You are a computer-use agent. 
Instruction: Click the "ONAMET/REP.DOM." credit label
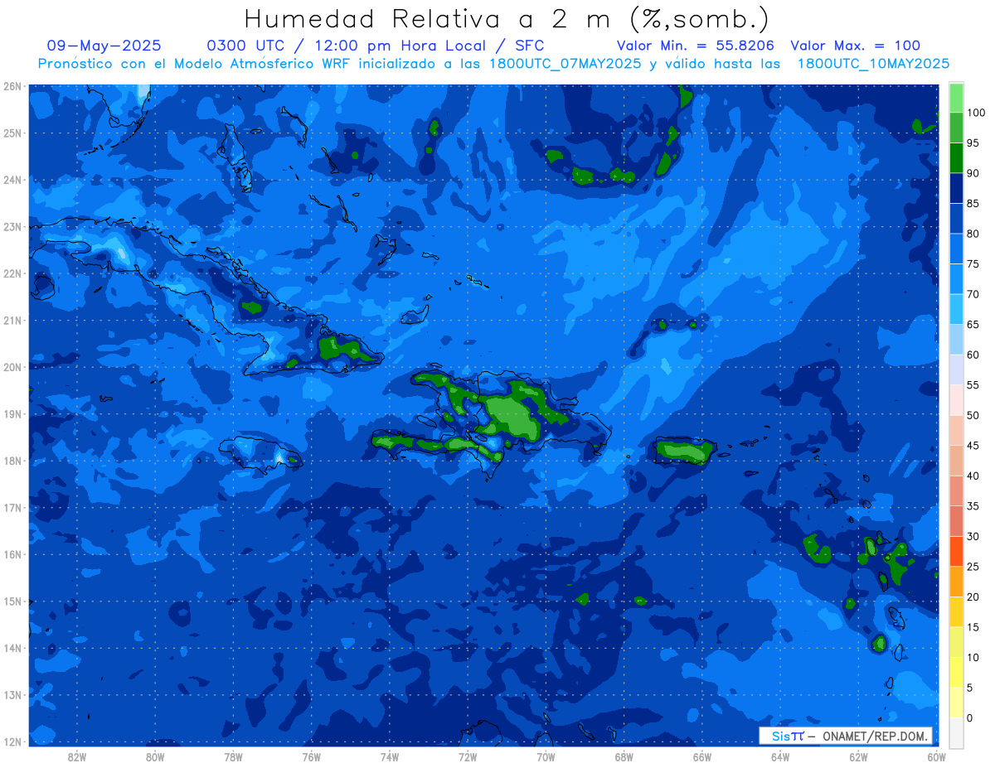(875, 736)
